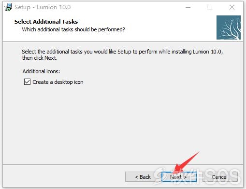Click the 'Additional icons:' group label
246x189 pixels.
click(41, 71)
